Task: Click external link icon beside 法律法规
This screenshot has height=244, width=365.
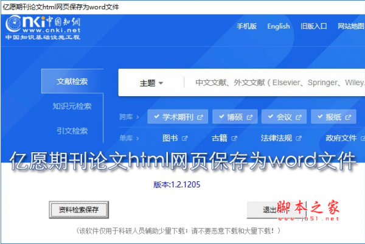Action: 299,139
